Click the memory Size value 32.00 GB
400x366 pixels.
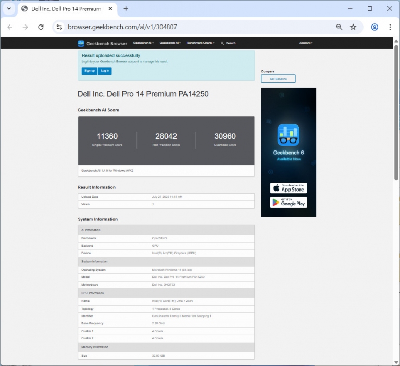click(158, 356)
